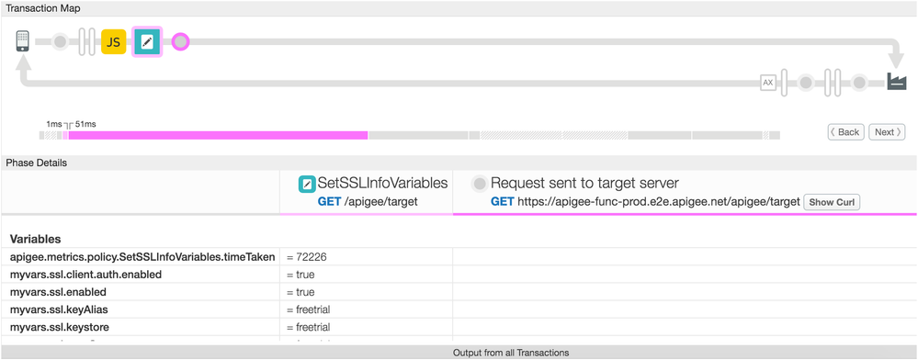Click the Transaction Map panel header
918x360 pixels.
[459, 9]
